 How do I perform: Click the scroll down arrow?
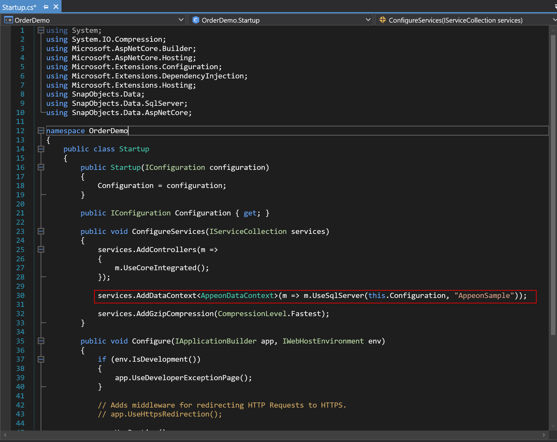click(x=553, y=426)
